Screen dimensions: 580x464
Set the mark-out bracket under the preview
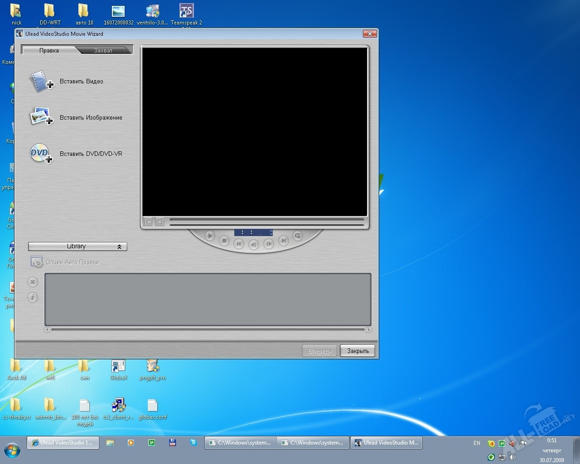click(x=159, y=222)
